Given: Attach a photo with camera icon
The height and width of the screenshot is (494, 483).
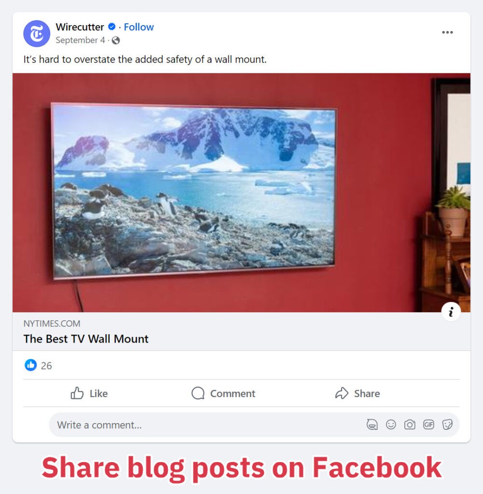Looking at the screenshot, I should click(410, 425).
